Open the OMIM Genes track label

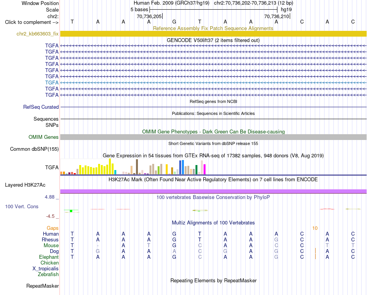tap(44, 137)
